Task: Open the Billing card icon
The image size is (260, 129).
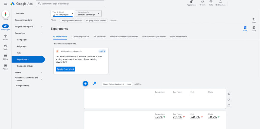Action: pyautogui.click(x=5, y=56)
